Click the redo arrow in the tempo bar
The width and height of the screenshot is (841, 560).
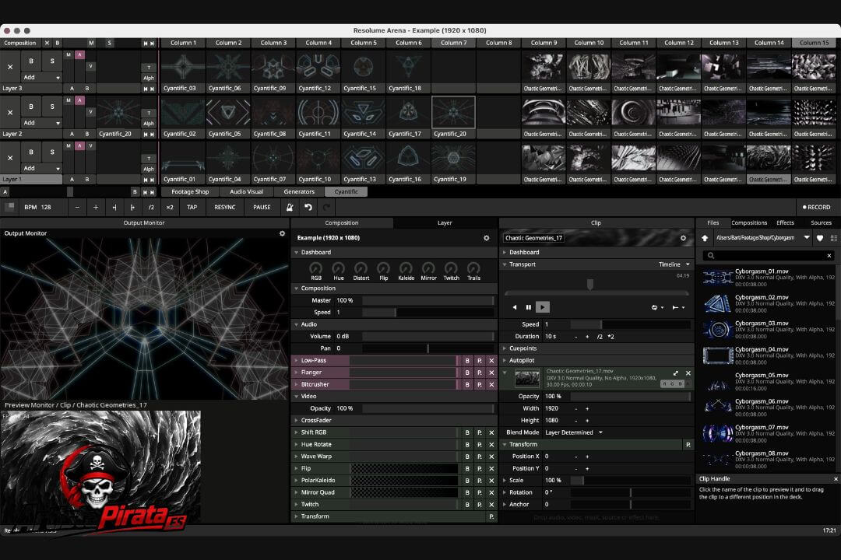326,208
